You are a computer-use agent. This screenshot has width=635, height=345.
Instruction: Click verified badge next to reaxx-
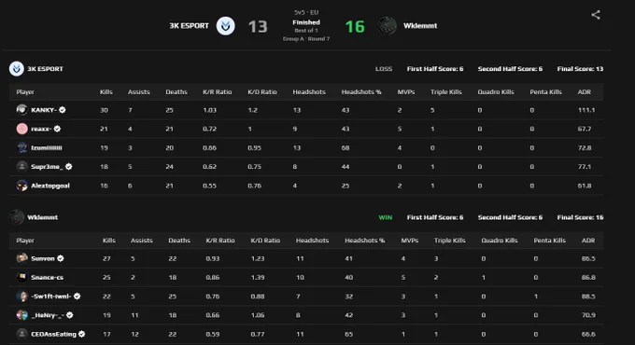pyautogui.click(x=57, y=129)
